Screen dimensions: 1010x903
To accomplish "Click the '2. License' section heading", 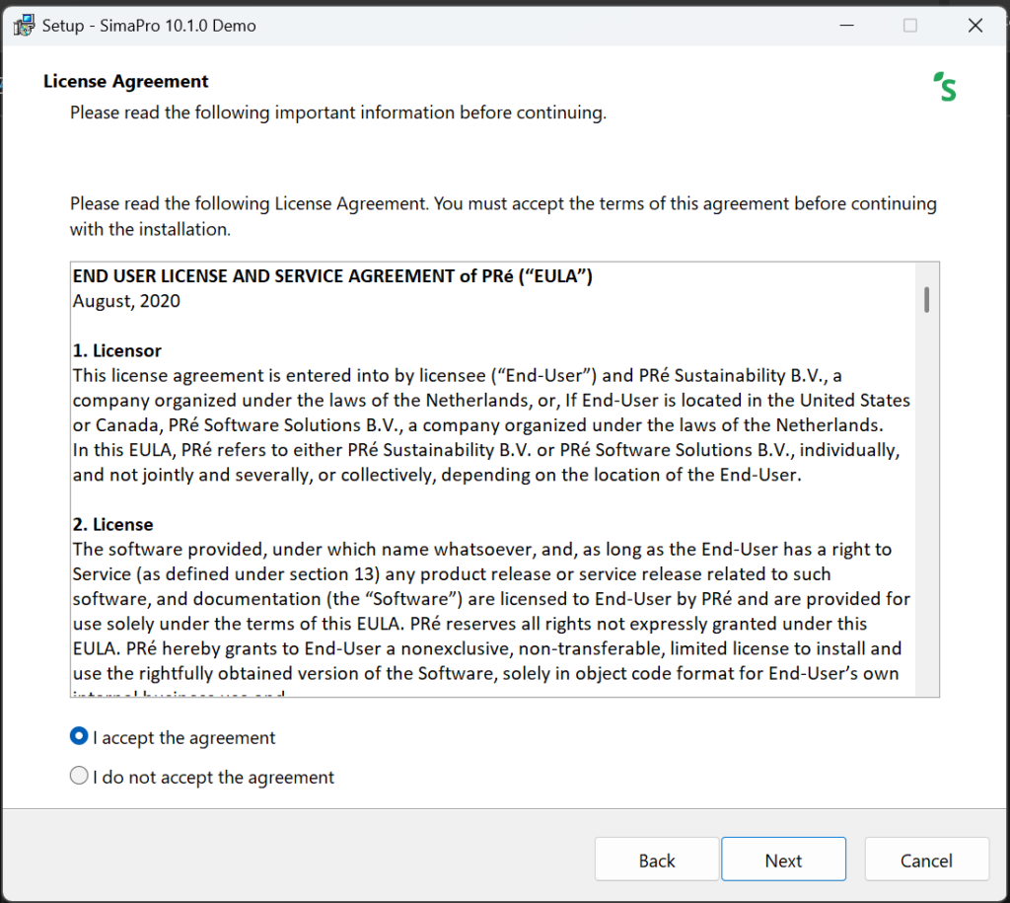I will [x=112, y=524].
